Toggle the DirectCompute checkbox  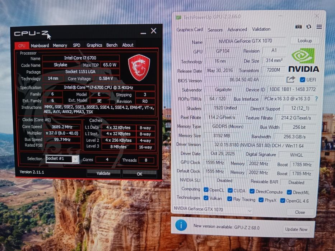252,191
